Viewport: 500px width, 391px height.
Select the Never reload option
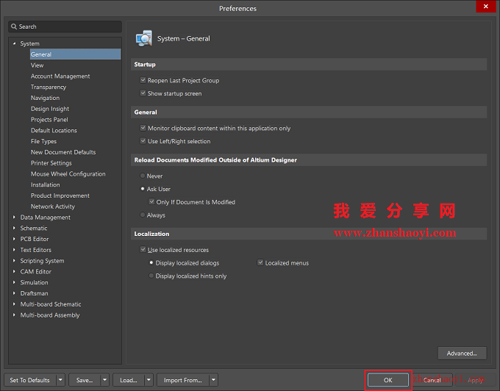(143, 176)
